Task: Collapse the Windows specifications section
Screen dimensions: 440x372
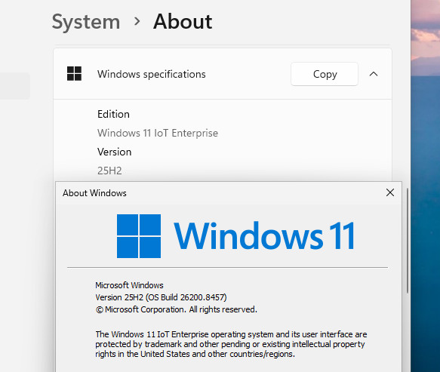Action: pos(374,74)
